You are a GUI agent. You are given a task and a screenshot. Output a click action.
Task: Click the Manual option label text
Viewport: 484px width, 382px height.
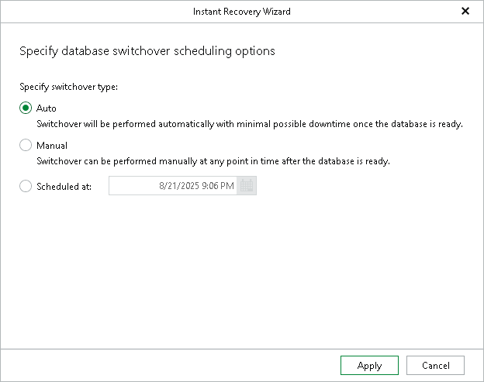(52, 145)
